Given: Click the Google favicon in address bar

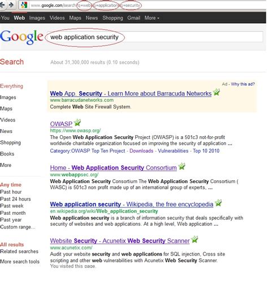Looking at the screenshot, I should pos(24,5).
